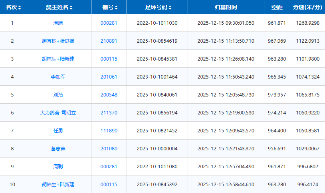Open loft number link 200548

109,95
